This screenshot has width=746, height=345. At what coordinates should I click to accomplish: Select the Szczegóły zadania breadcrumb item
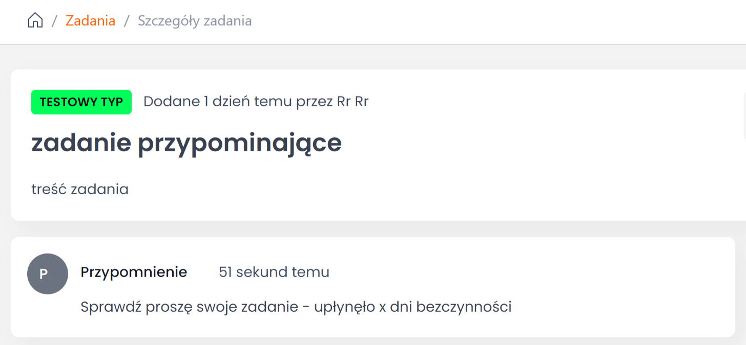pos(195,21)
